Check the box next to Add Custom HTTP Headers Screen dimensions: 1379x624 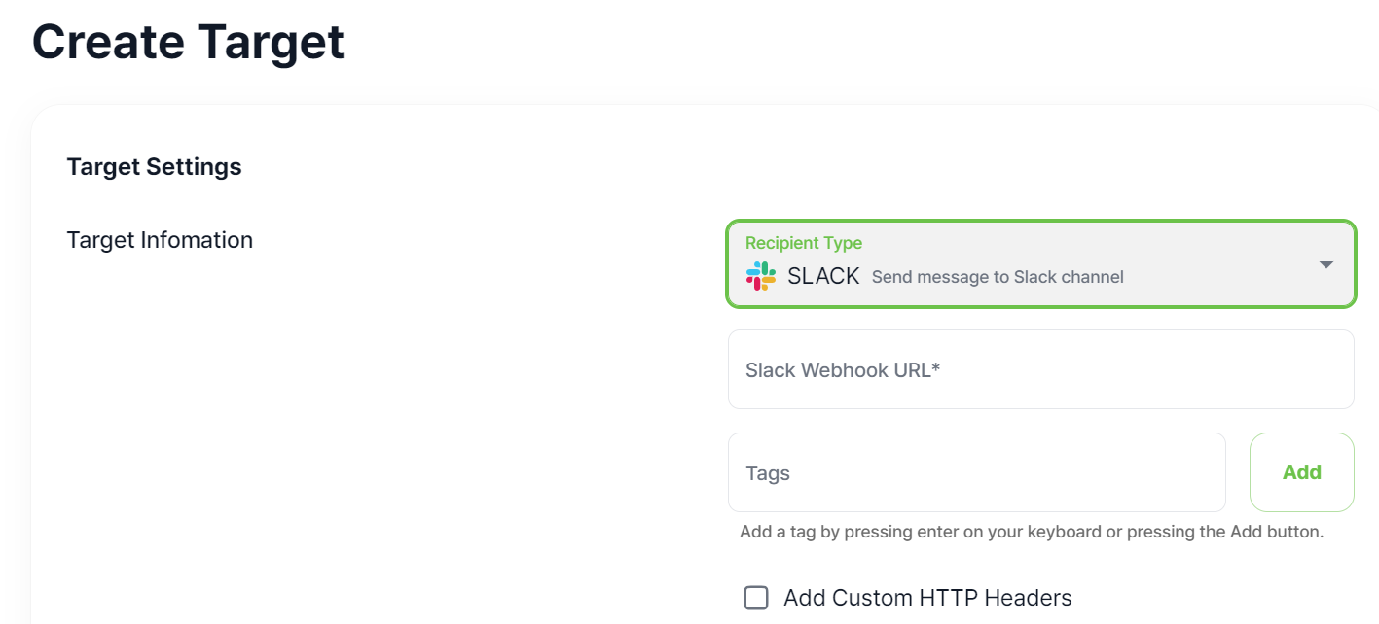tap(756, 598)
